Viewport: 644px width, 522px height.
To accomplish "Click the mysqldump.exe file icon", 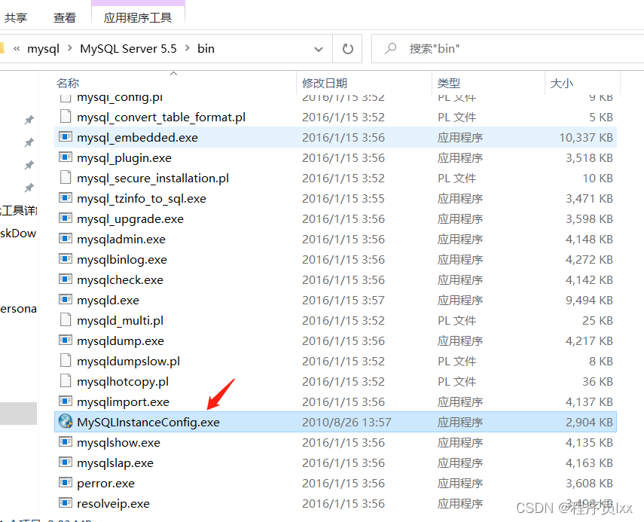I will pos(66,340).
